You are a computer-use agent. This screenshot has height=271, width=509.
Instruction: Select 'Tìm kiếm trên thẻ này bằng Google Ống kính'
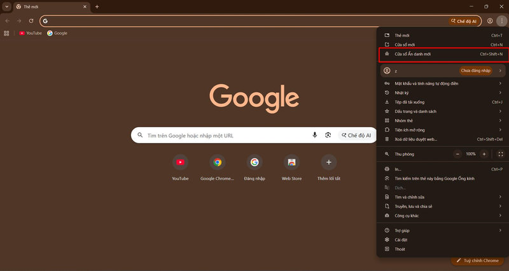pos(443,179)
